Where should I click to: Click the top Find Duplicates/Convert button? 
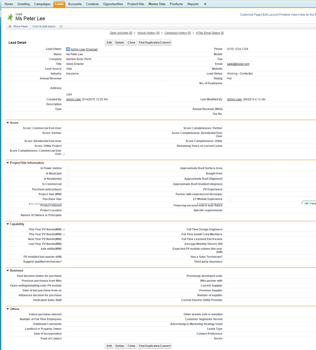(155, 43)
